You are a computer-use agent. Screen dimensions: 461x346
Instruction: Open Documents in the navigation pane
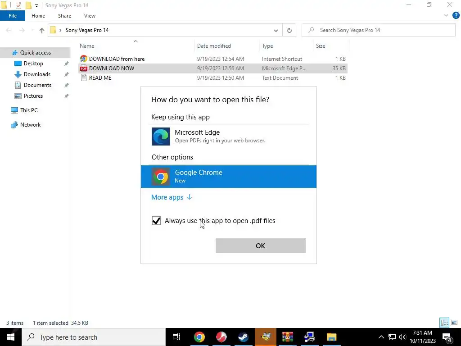[x=37, y=85]
